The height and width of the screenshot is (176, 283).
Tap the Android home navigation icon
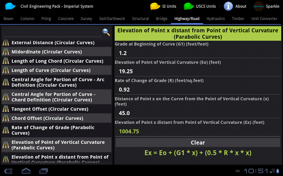pyautogui.click(x=26, y=171)
